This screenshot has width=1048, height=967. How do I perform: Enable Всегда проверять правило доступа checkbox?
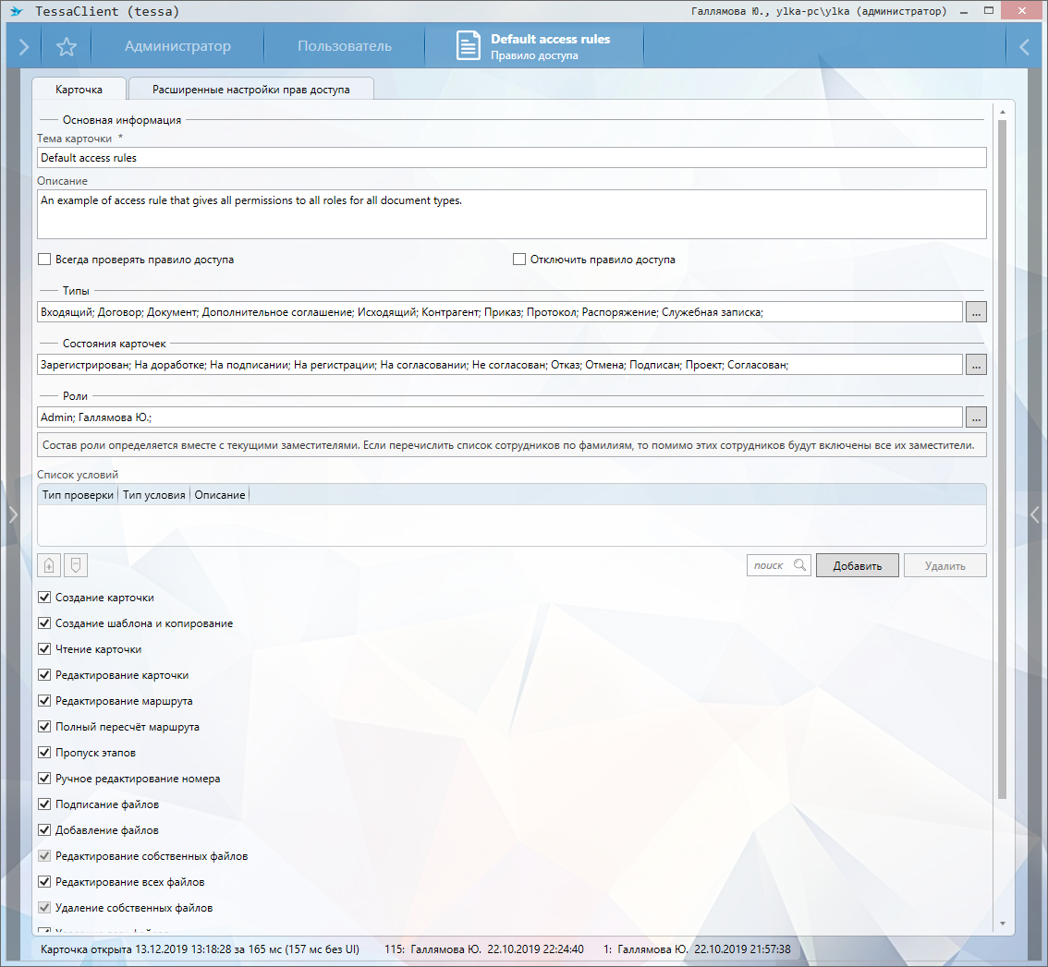click(44, 260)
